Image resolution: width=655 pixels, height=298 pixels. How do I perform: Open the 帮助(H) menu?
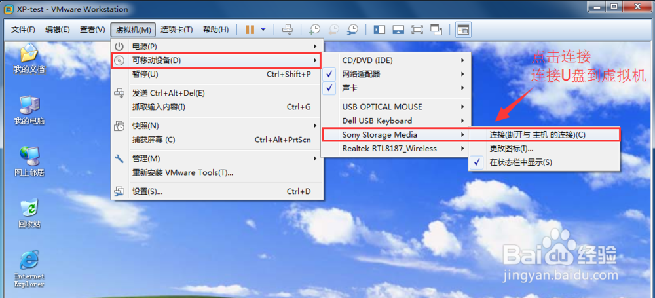[x=215, y=29]
